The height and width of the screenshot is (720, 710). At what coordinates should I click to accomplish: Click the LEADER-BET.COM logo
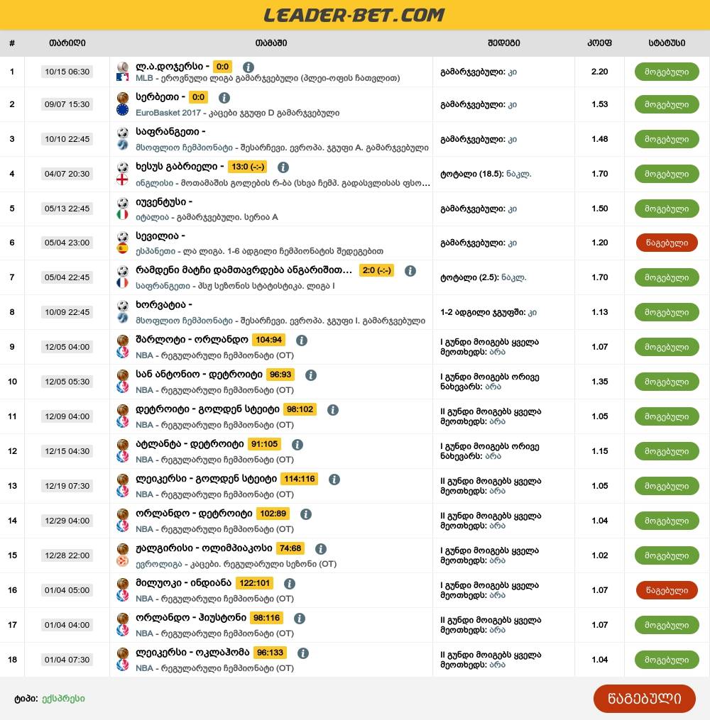tap(354, 15)
